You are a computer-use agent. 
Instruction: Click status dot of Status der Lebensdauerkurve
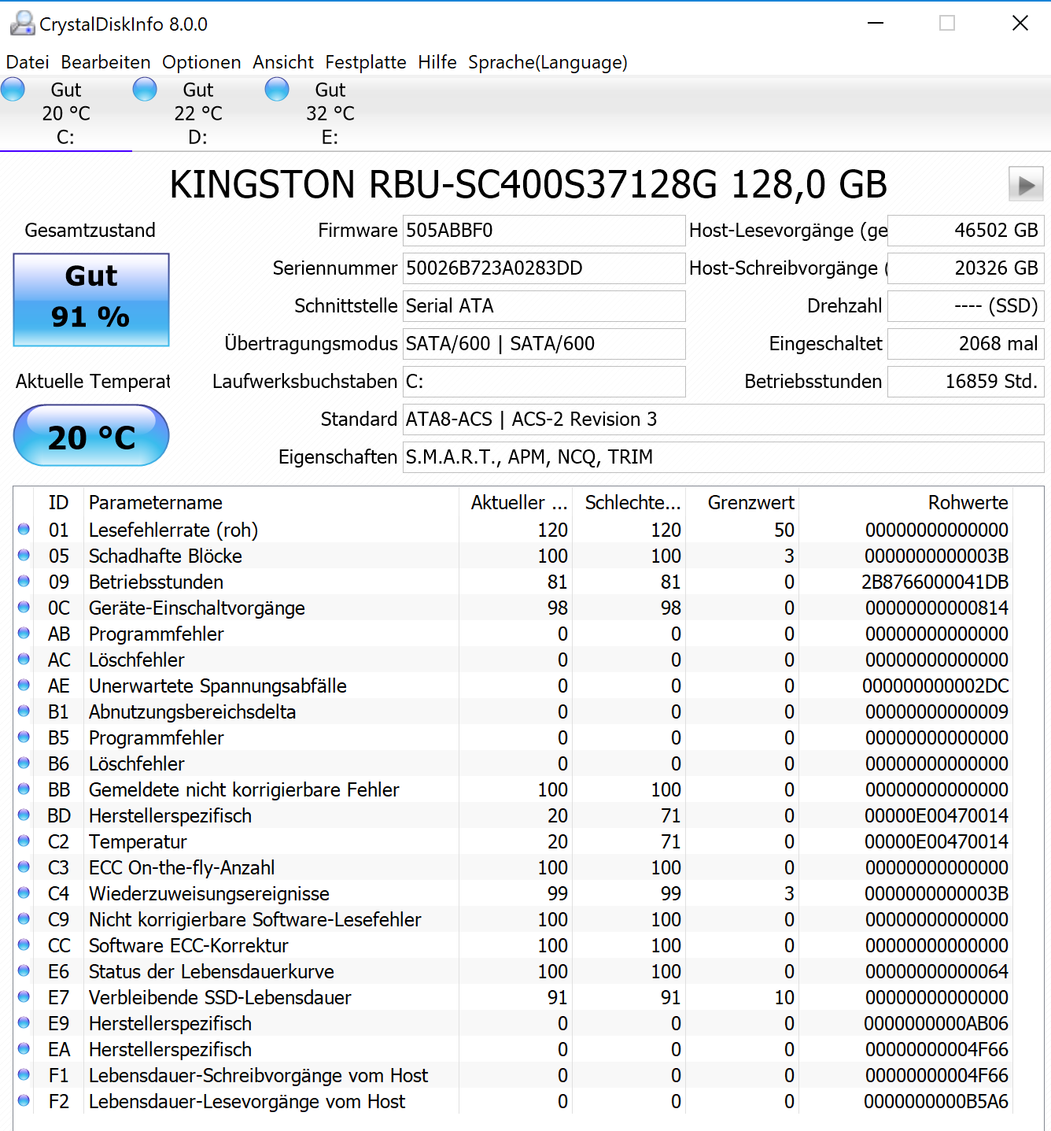coord(24,970)
